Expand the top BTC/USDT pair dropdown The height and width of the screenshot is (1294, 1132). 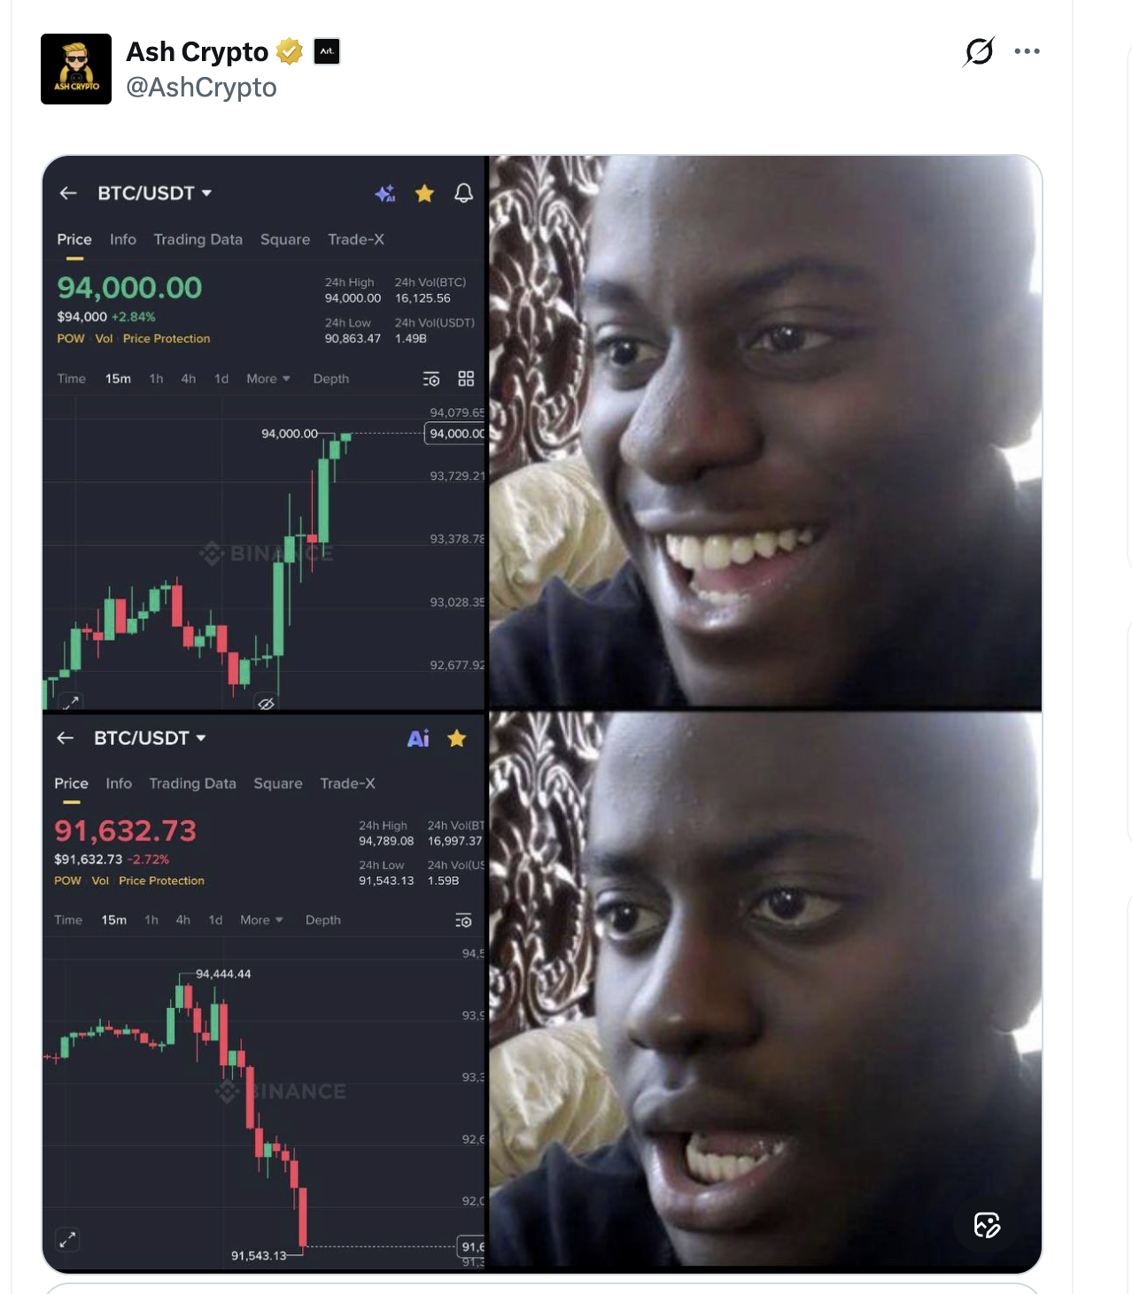155,193
